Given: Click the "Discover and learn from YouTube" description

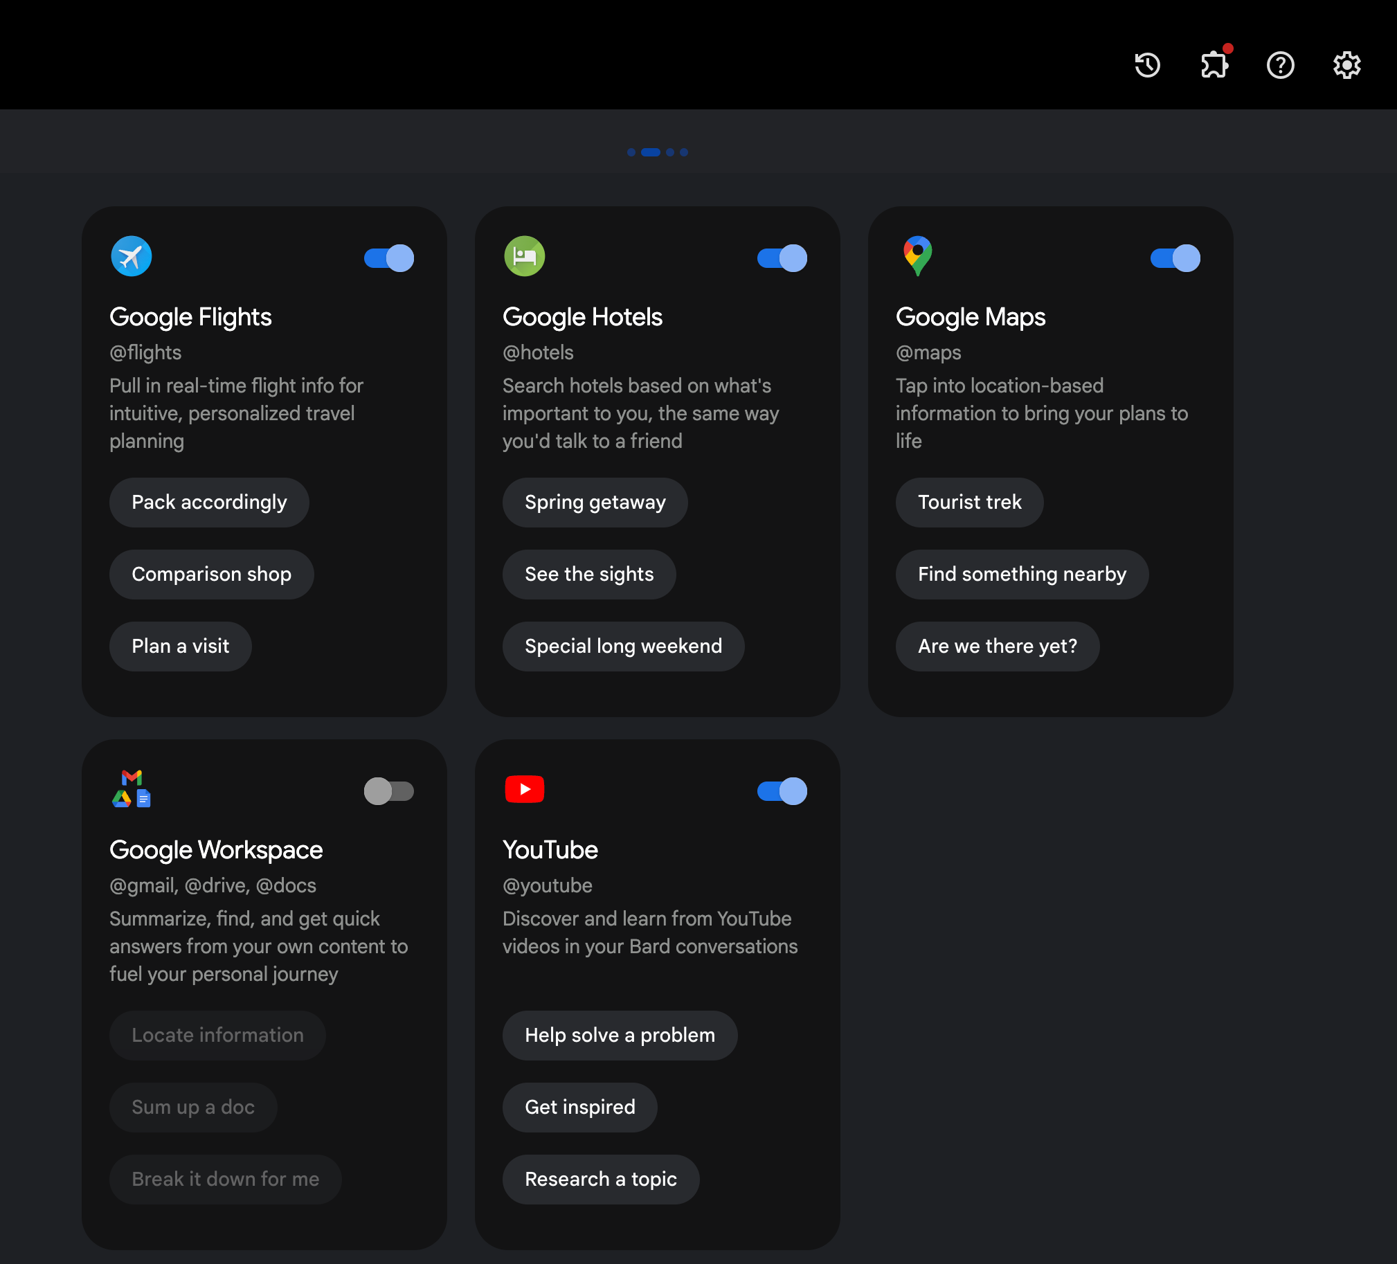Looking at the screenshot, I should coord(650,932).
